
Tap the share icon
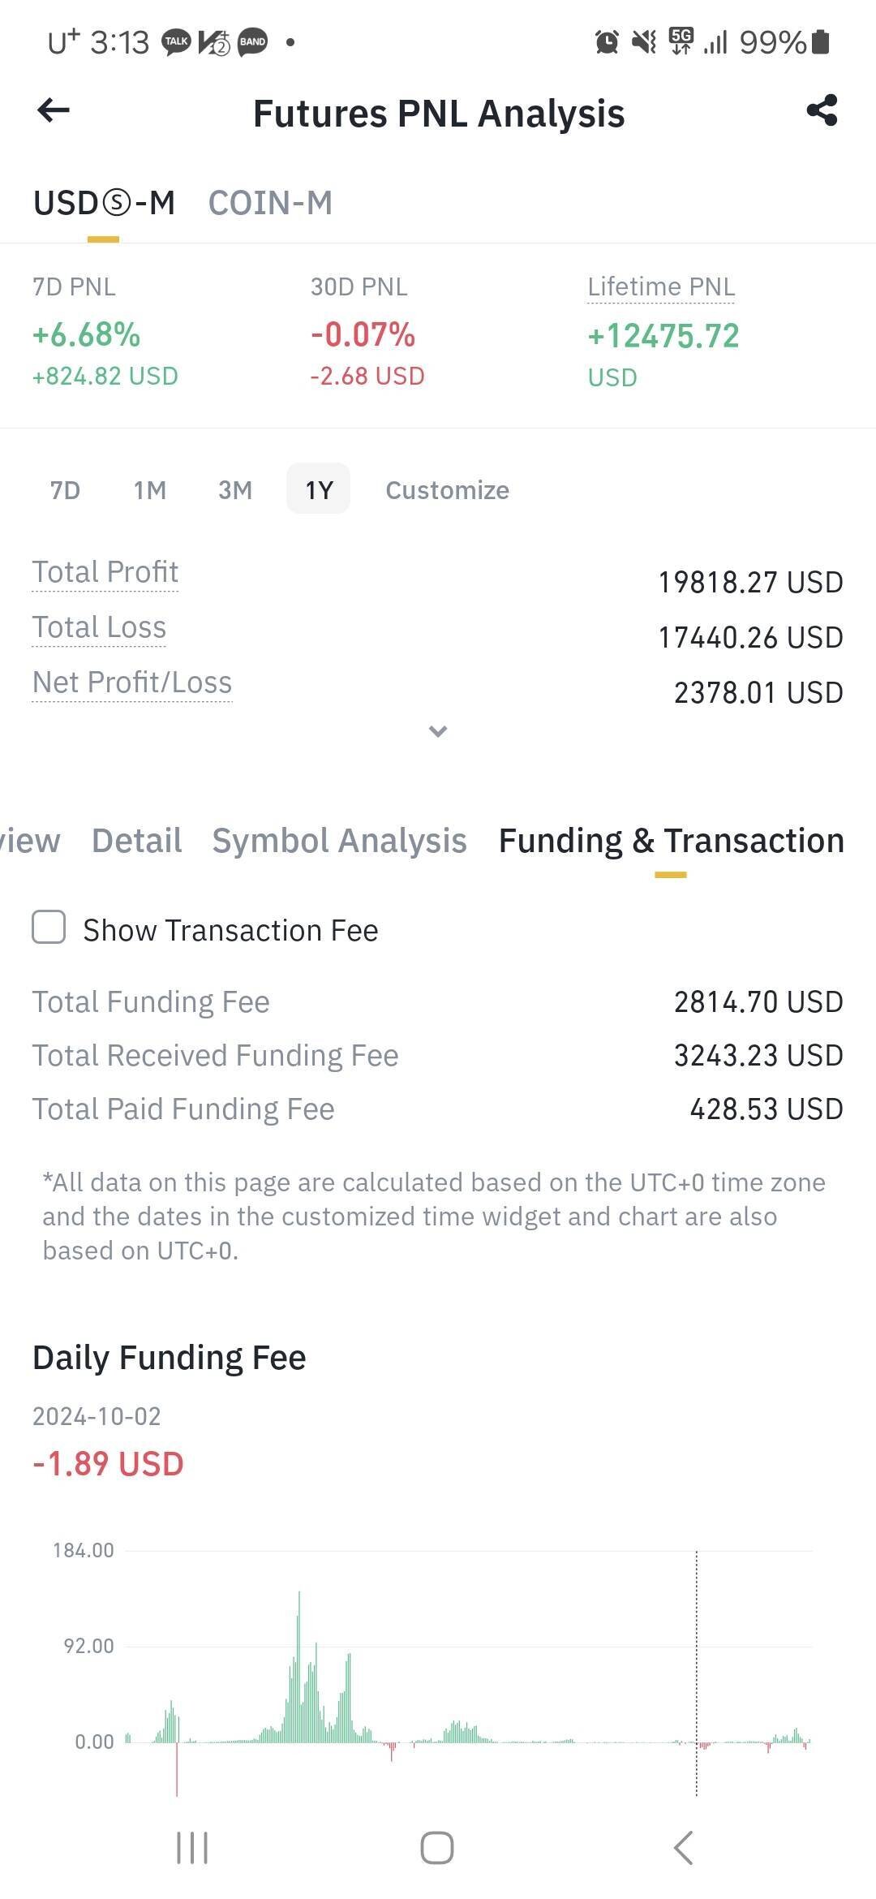[x=822, y=110]
